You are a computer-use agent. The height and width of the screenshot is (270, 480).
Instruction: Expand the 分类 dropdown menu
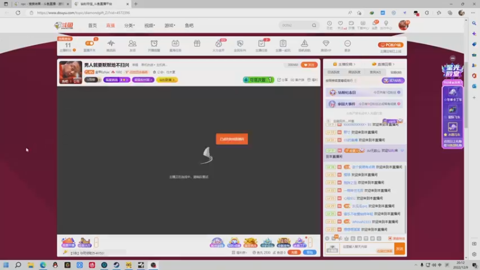point(129,25)
